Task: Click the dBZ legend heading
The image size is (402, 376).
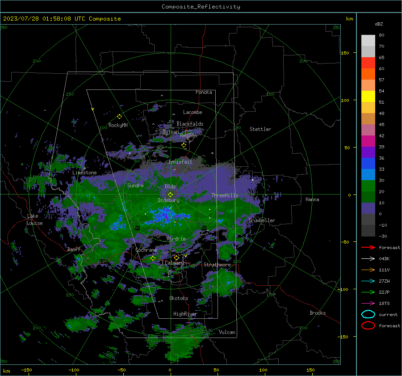Action: point(379,24)
